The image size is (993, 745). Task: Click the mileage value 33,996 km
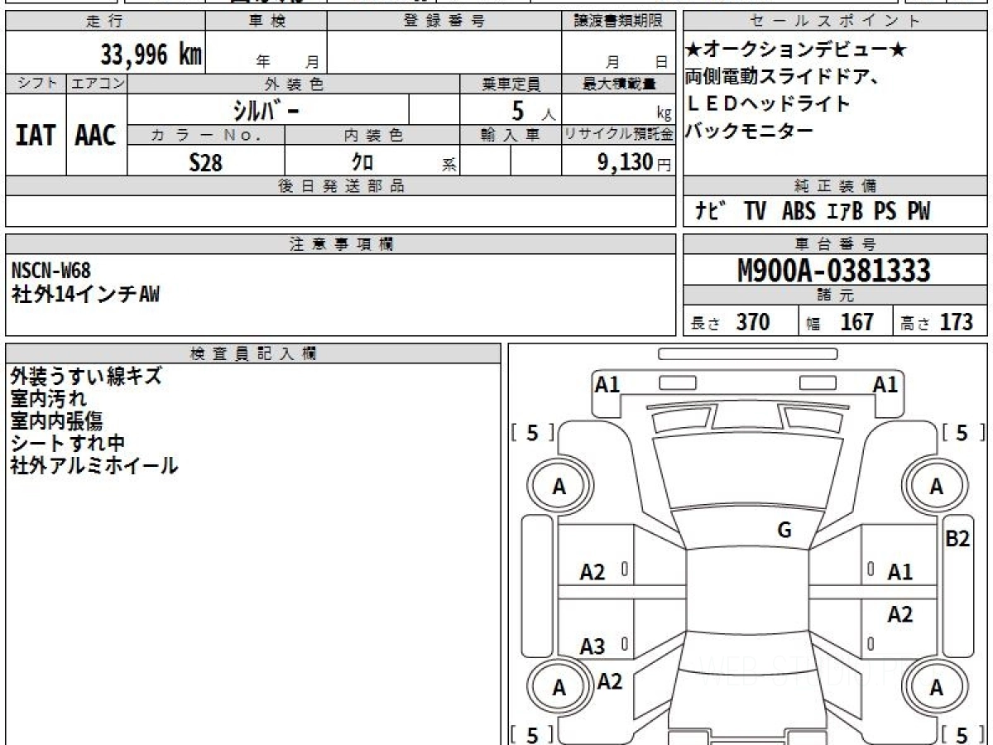pos(151,55)
